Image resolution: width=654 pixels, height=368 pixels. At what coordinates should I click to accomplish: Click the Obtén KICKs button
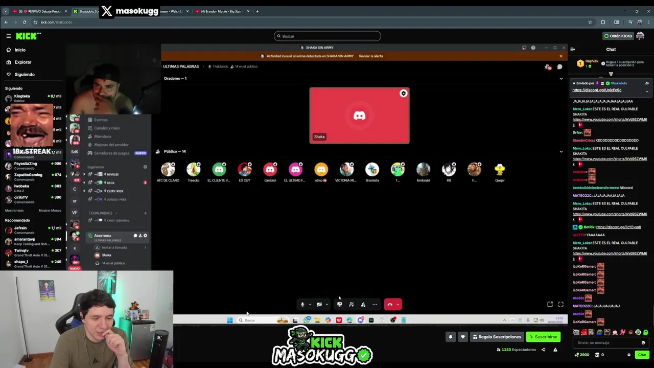pyautogui.click(x=618, y=36)
